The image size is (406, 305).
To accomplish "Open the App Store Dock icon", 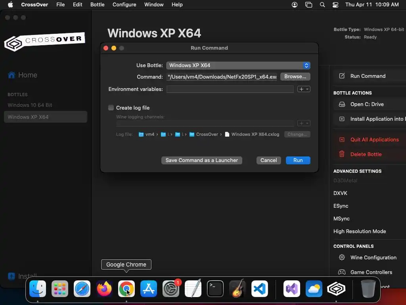I will pyautogui.click(x=149, y=289).
